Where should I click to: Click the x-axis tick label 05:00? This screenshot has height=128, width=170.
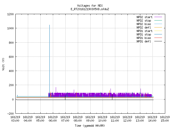click(x=40, y=121)
